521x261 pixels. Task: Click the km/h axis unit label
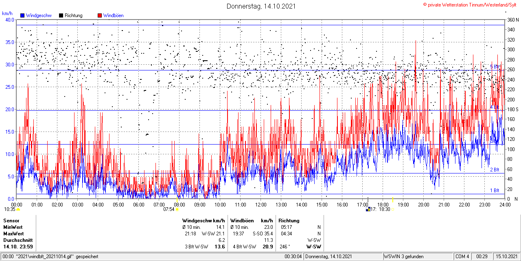pos(7,13)
